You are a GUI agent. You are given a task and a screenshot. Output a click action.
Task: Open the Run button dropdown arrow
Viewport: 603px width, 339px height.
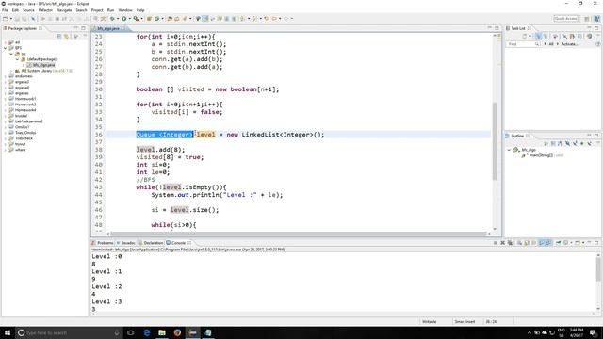pyautogui.click(x=130, y=19)
